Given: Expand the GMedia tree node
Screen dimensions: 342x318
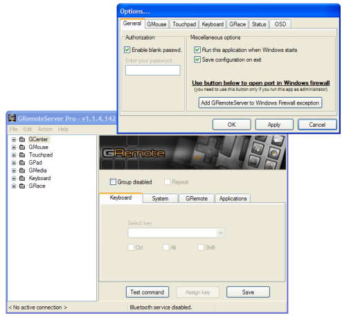Looking at the screenshot, I should [14, 170].
